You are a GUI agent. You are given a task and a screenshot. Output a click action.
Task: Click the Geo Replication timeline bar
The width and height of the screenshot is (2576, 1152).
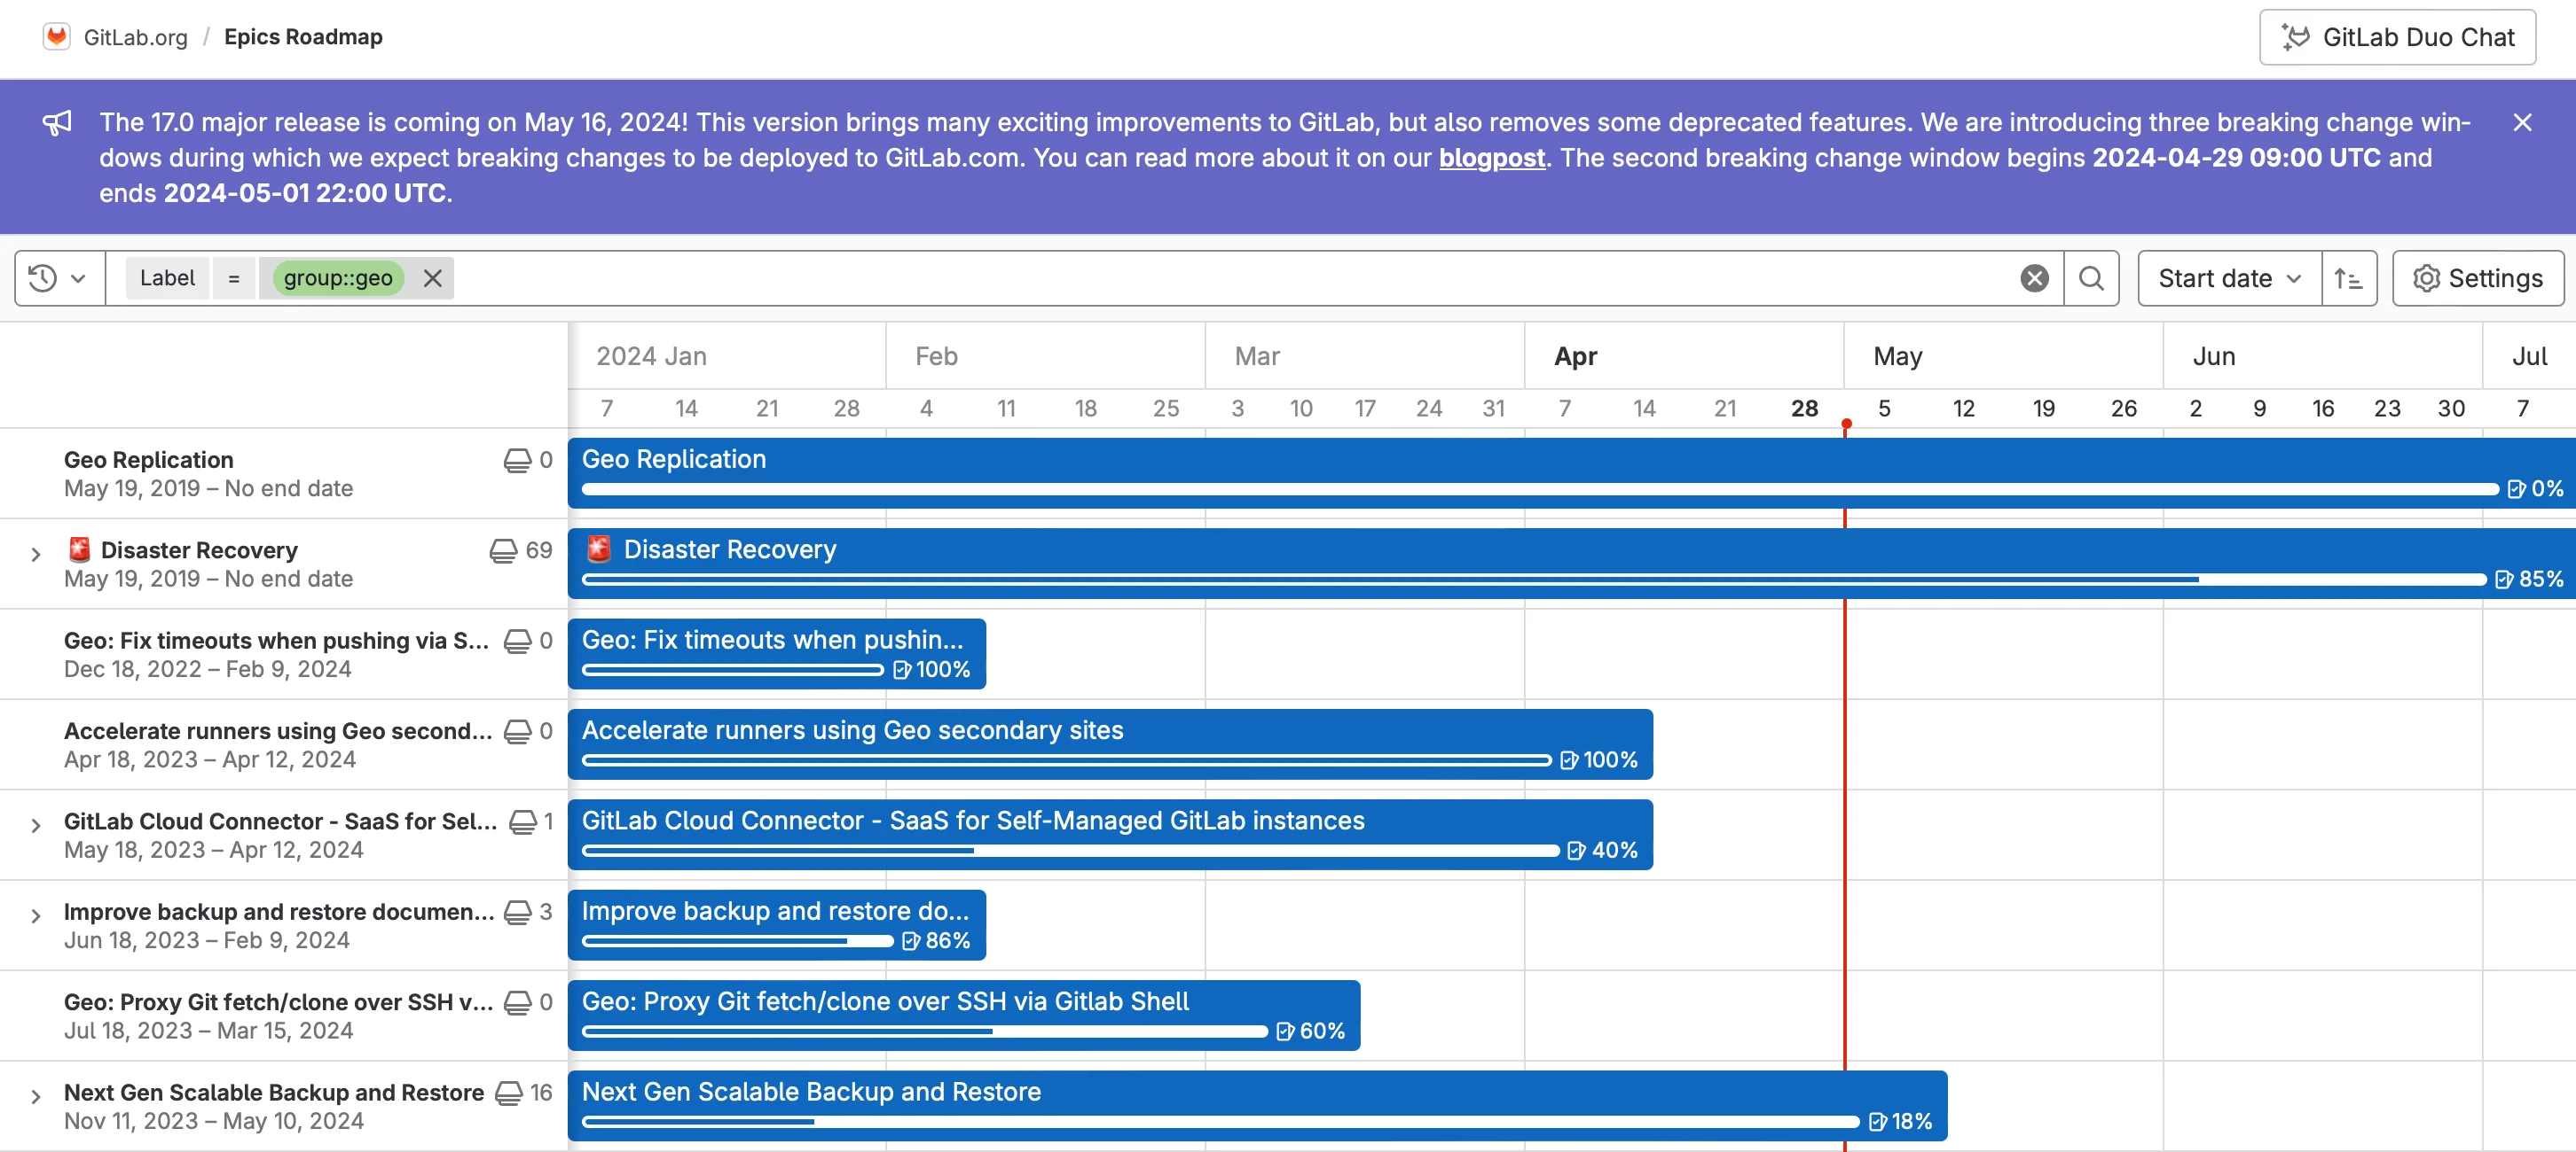point(1200,461)
